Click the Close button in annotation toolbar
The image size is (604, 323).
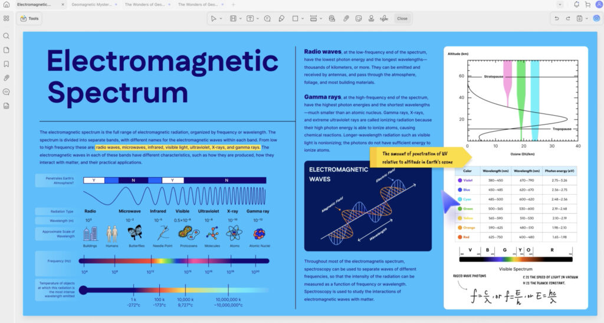point(402,18)
